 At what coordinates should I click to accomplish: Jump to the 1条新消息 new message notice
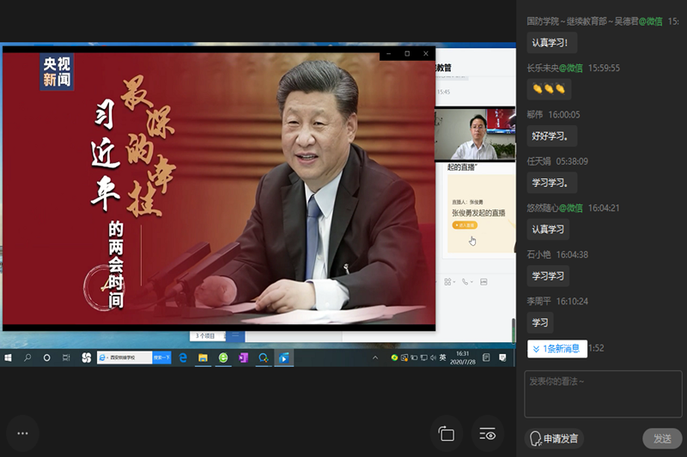(x=556, y=349)
